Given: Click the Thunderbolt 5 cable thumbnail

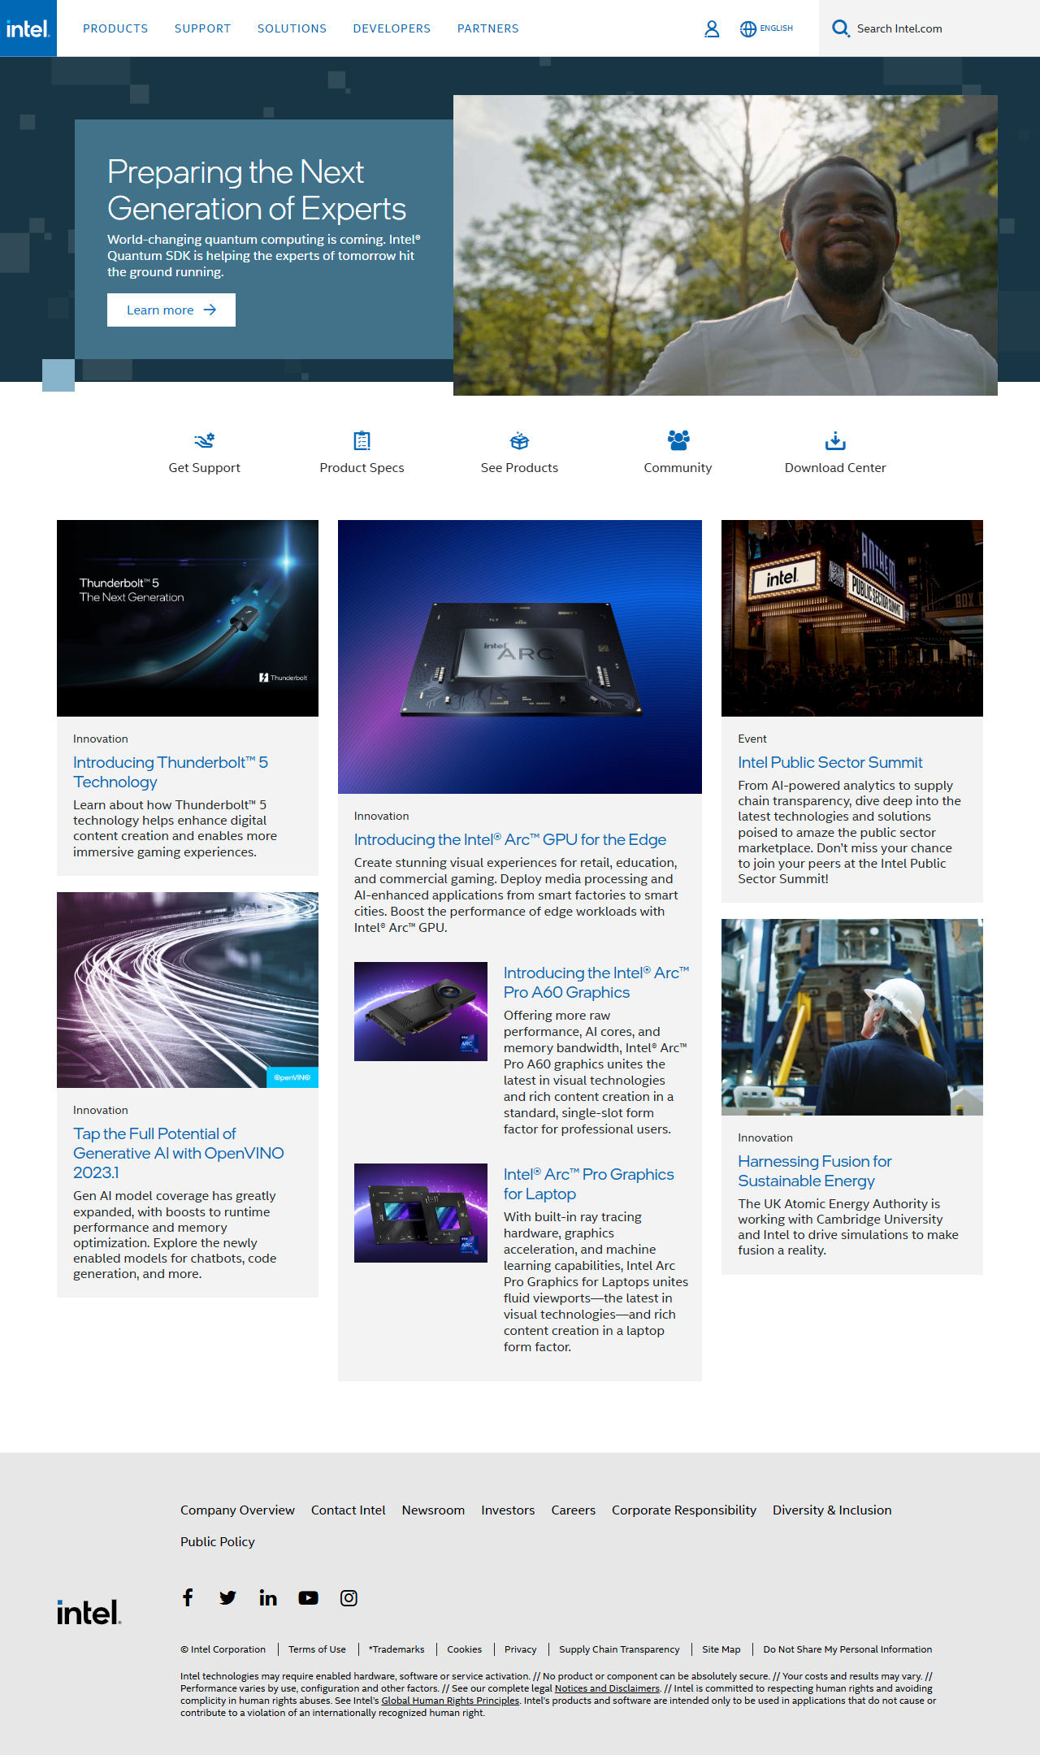Looking at the screenshot, I should coord(188,618).
